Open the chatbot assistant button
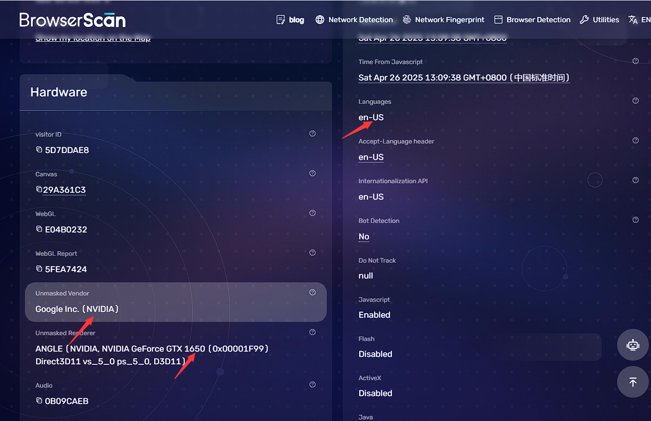Viewport: 651px width, 421px height. point(633,345)
